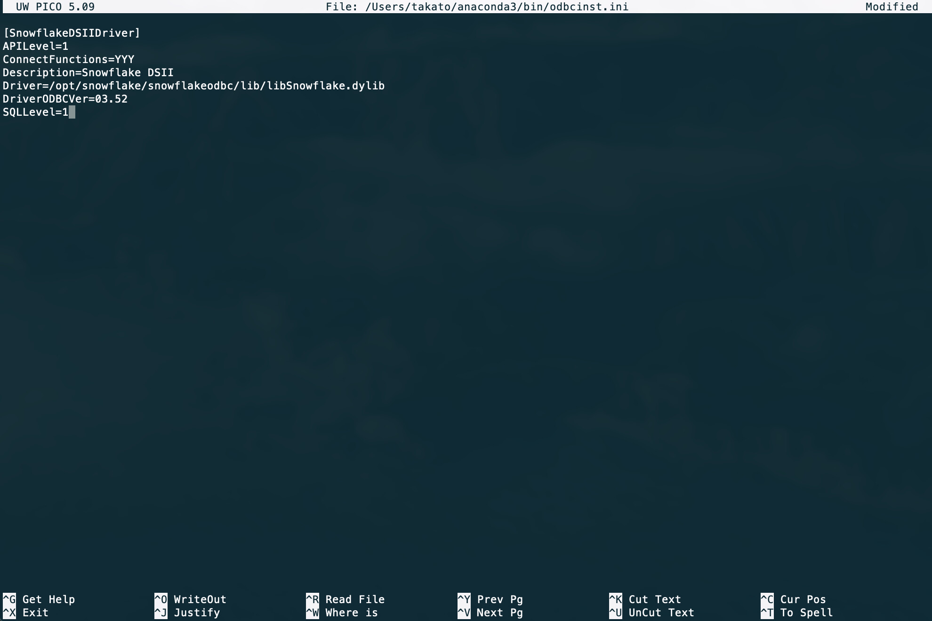932x621 pixels.
Task: Click the ^V Next Pg shortcut
Action: (x=490, y=613)
